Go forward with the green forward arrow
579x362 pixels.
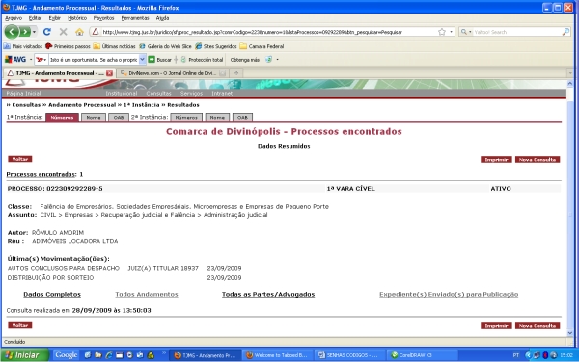tap(25, 32)
